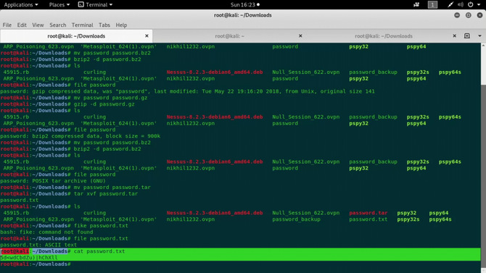Viewport: 486px width, 273px height.
Task: Switch to the middle root@kali: ~ tab
Action: click(x=229, y=36)
